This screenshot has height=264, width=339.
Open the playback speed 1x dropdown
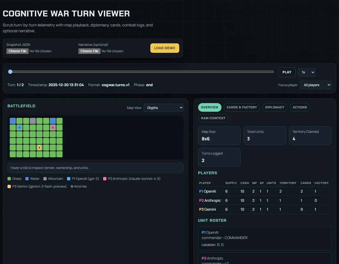tap(306, 72)
